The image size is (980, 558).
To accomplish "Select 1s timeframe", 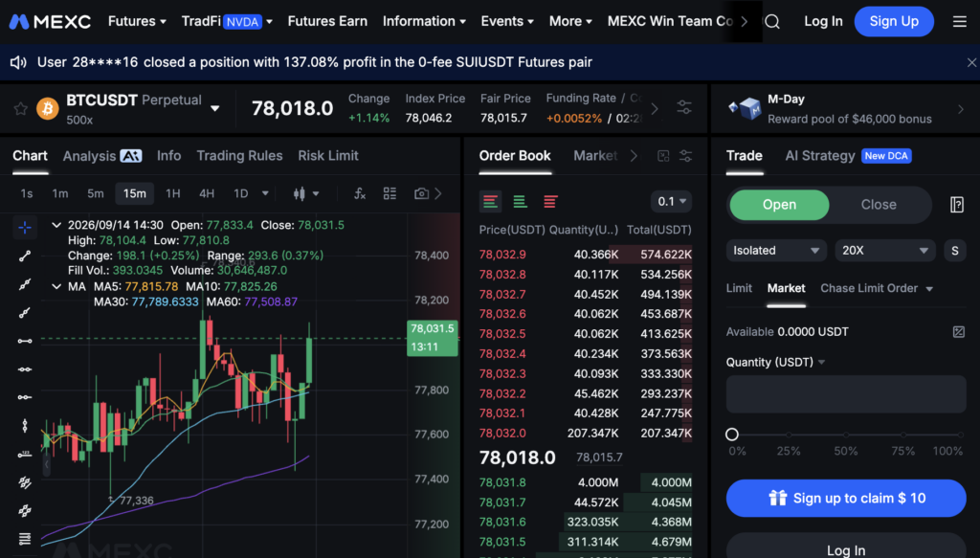I will [x=26, y=193].
